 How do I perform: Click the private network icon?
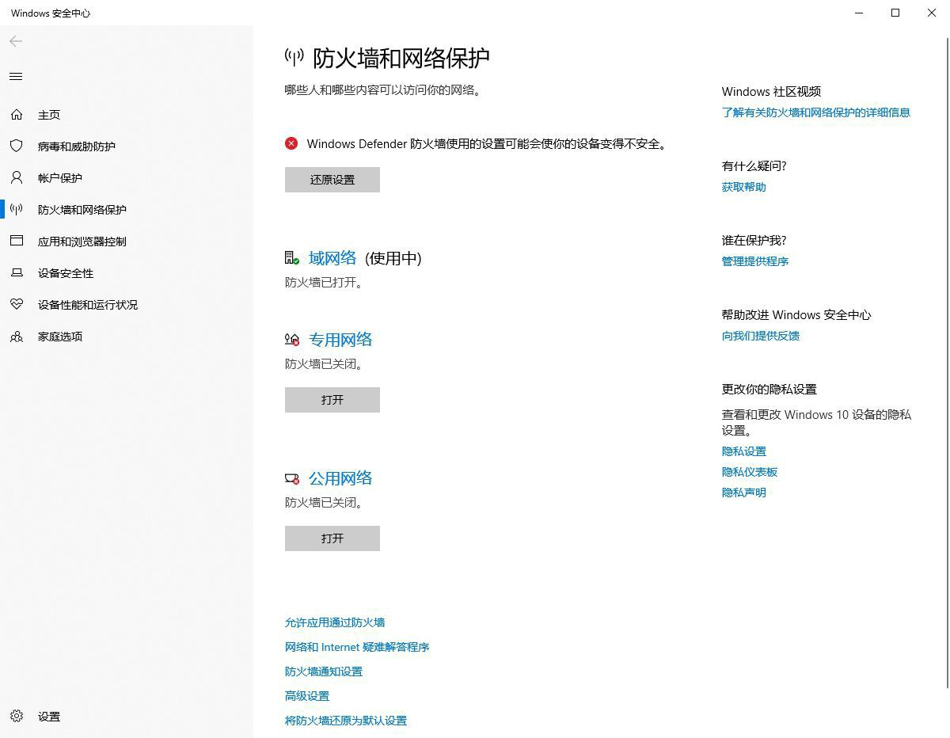tap(292, 340)
